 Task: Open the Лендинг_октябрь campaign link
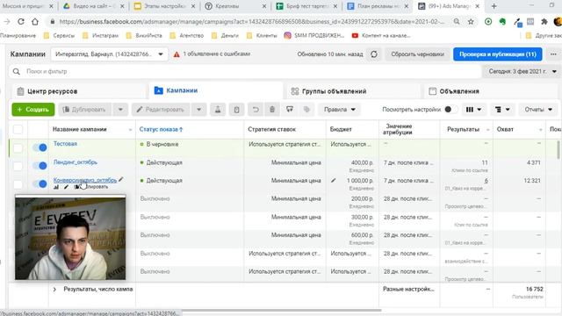pyautogui.click(x=76, y=162)
